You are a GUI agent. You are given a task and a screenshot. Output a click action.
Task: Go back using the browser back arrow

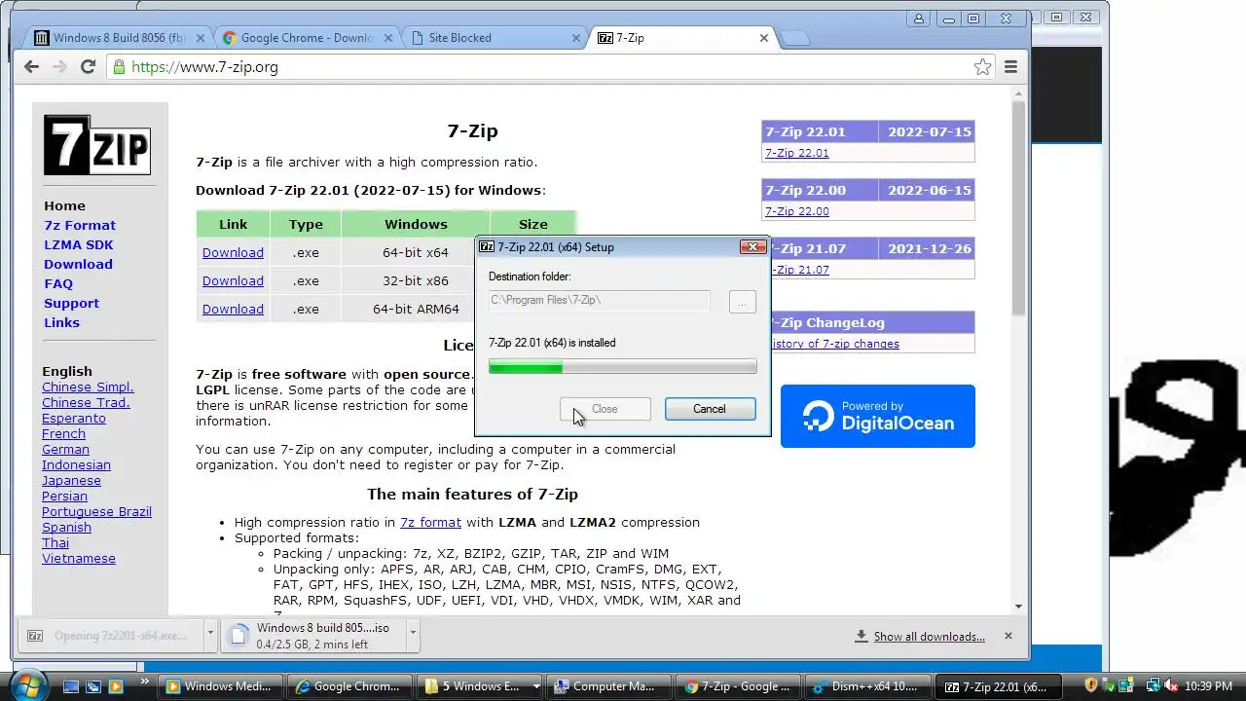[x=31, y=66]
